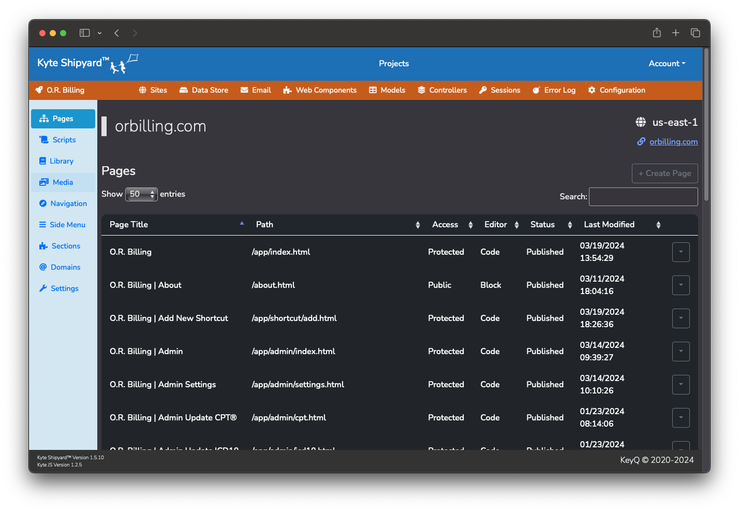
Task: Click the Domains at-sign icon
Action: coord(43,267)
